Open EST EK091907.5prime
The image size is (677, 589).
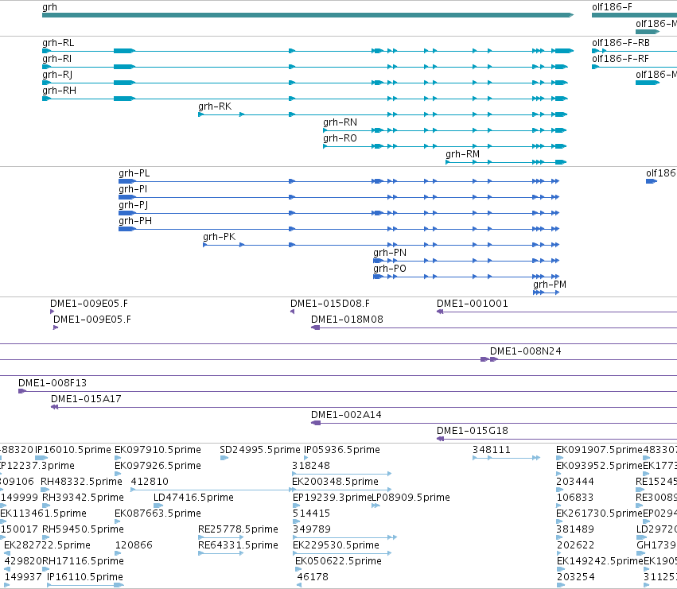pyautogui.click(x=599, y=450)
